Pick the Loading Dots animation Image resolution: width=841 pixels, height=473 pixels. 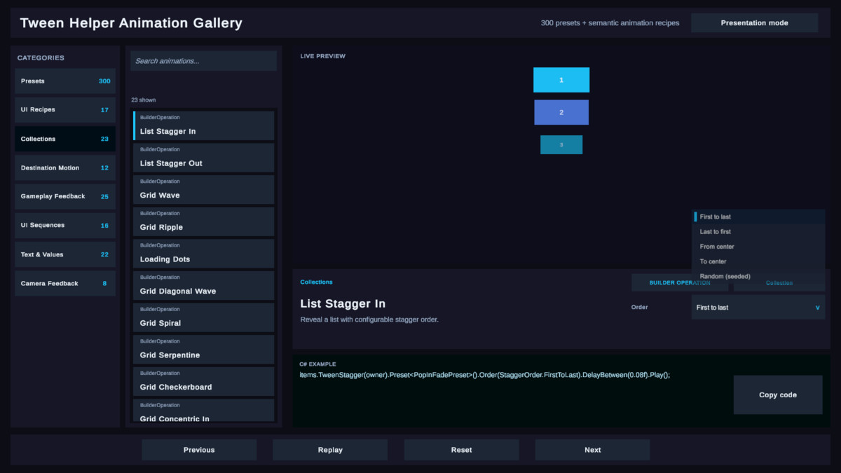(204, 254)
